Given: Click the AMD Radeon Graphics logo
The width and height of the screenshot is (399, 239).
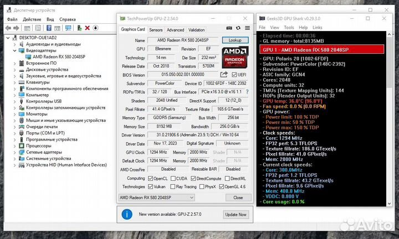Looking at the screenshot, I should point(234,58).
